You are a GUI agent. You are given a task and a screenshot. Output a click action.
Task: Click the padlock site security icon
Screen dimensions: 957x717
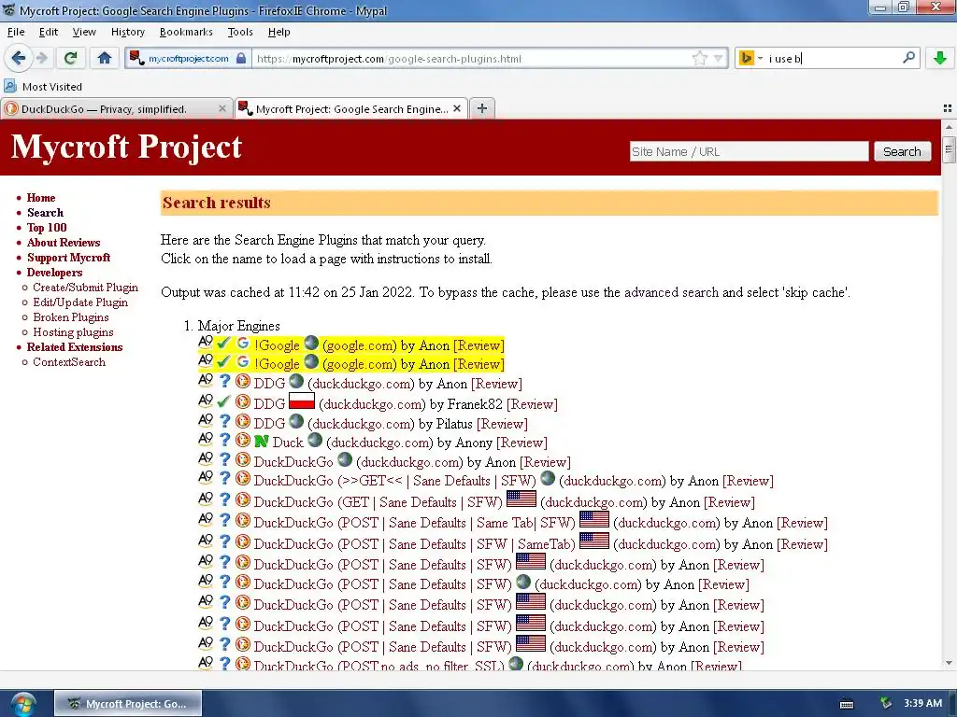coord(241,59)
